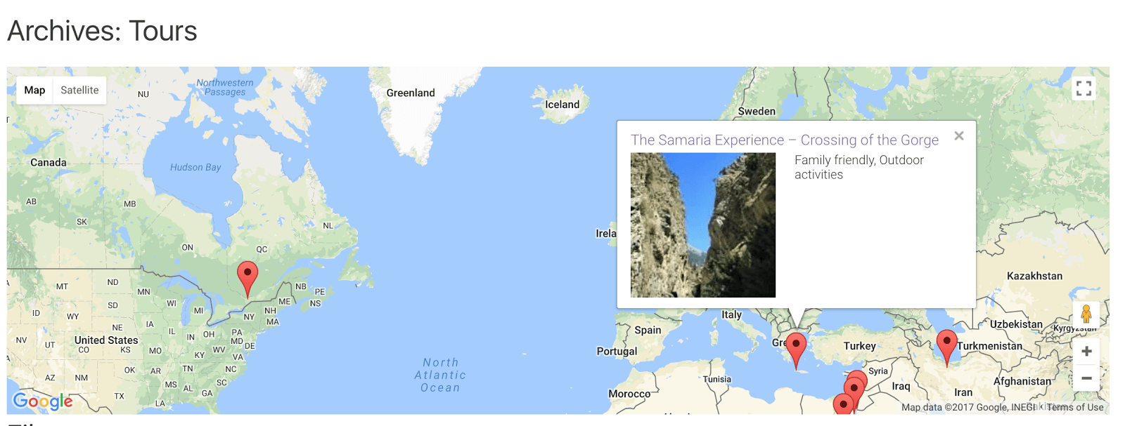Click the Google logo on the map
Image resolution: width=1125 pixels, height=426 pixels.
(43, 401)
